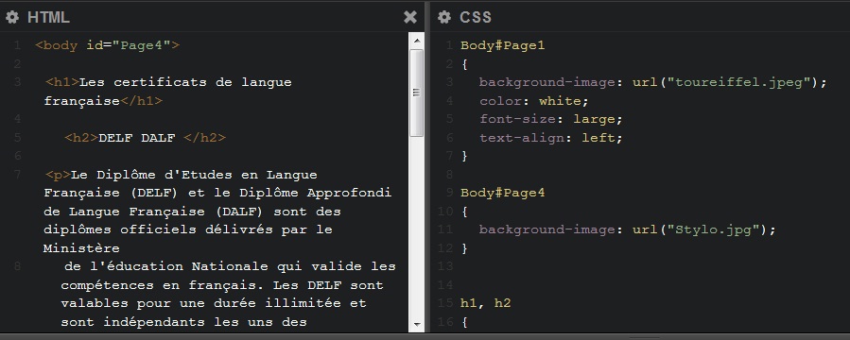The width and height of the screenshot is (850, 340).
Task: Click the 'h1, h2' CSS selector
Action: 486,303
